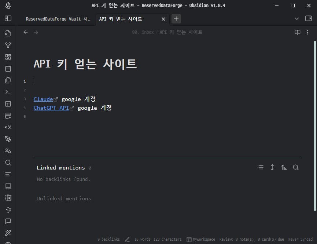Viewport: 317px width, 244px height.
Task: Click the sparkle refresh ribbon icon
Action: [8, 210]
